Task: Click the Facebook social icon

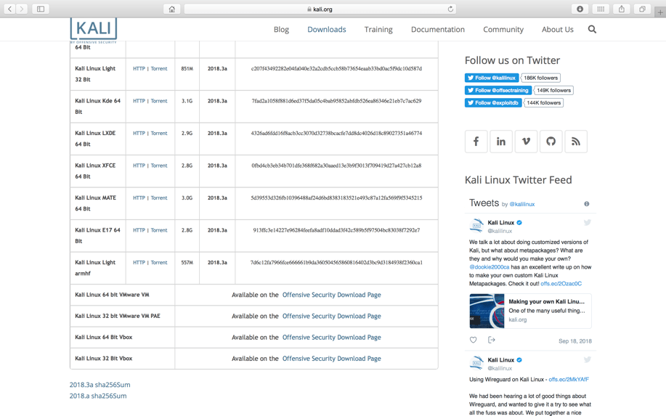Action: (x=476, y=142)
